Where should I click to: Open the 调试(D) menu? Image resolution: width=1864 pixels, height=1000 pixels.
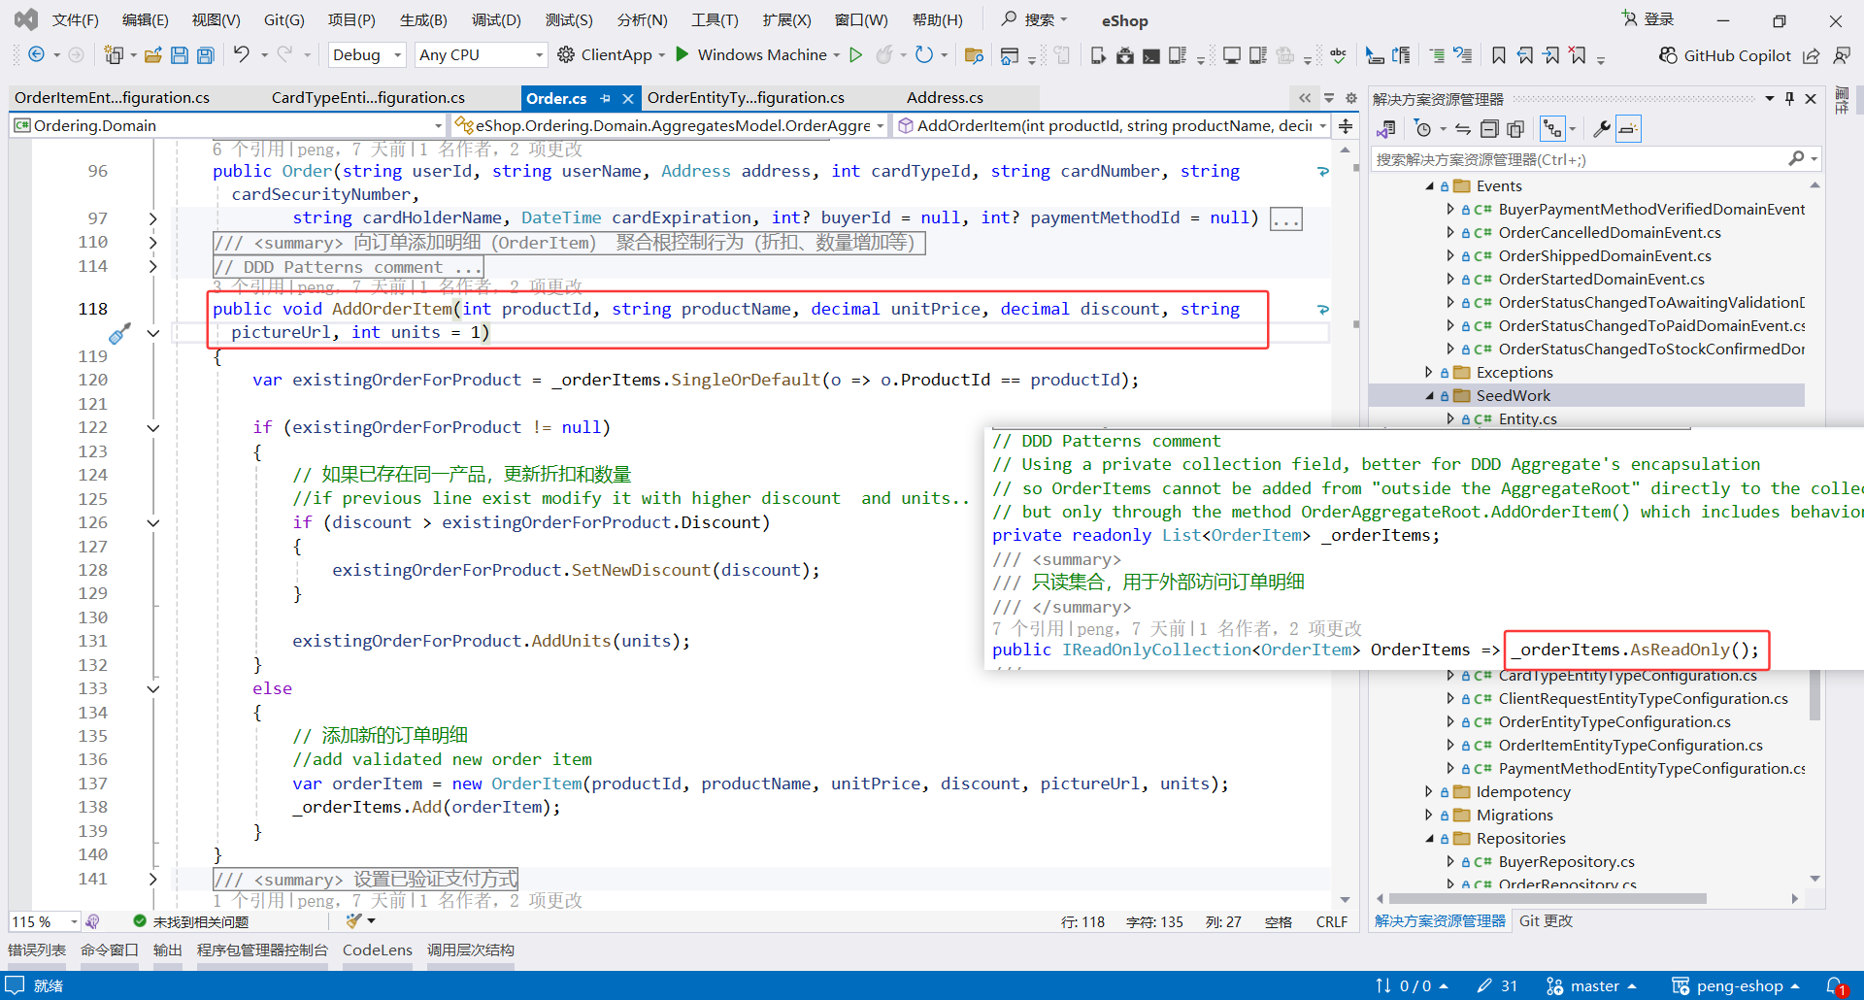(x=496, y=19)
